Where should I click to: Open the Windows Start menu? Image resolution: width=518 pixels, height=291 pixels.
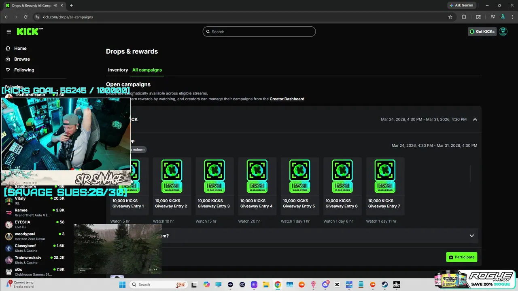(122, 285)
